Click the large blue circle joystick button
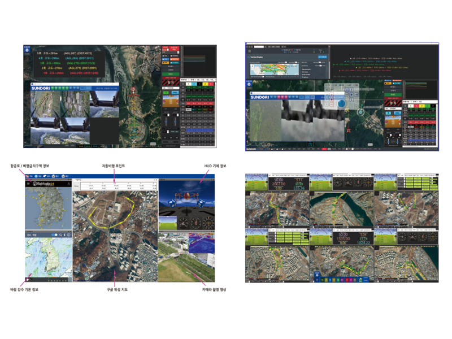The width and height of the screenshot is (452, 339). pyautogui.click(x=342, y=104)
